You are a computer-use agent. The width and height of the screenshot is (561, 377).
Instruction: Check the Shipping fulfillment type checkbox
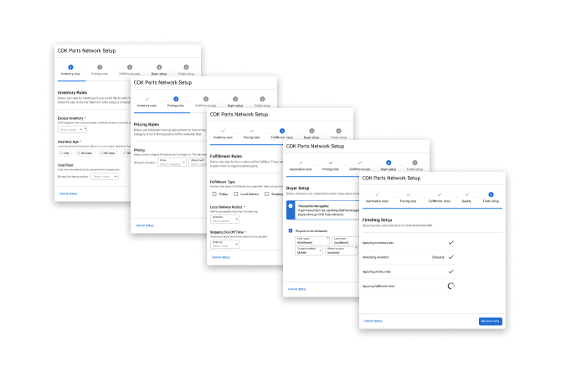coord(266,194)
